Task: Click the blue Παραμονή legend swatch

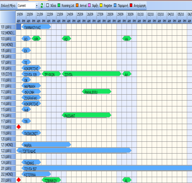Action: point(115,5)
